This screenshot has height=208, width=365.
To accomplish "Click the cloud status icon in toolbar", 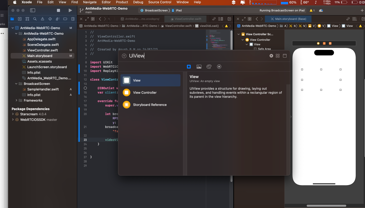I will tap(321, 10).
